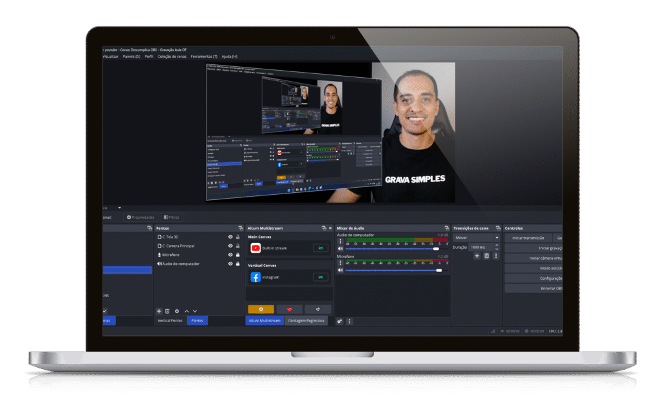Expand the Mover transition dropdown
The height and width of the screenshot is (407, 659).
496,238
